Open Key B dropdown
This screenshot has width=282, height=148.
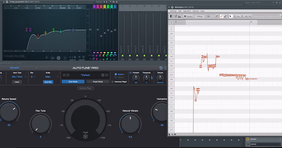point(33,77)
